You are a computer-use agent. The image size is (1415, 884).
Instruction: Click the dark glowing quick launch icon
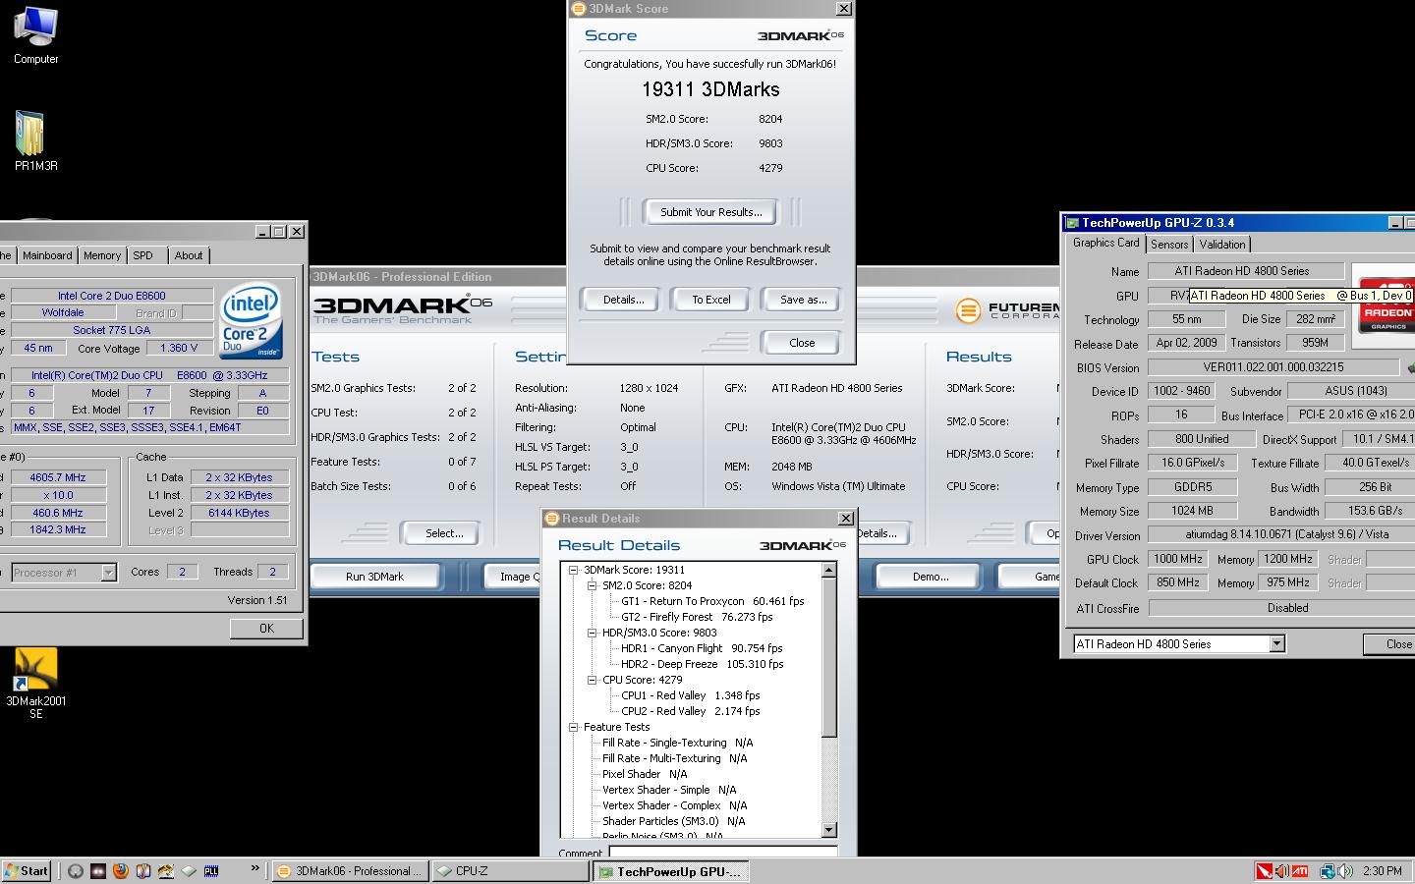[97, 871]
